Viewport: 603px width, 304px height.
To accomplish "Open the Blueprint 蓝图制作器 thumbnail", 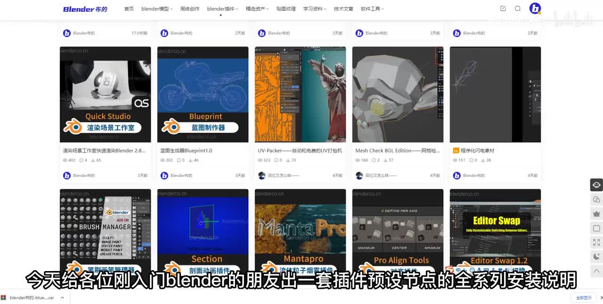I will click(x=203, y=94).
